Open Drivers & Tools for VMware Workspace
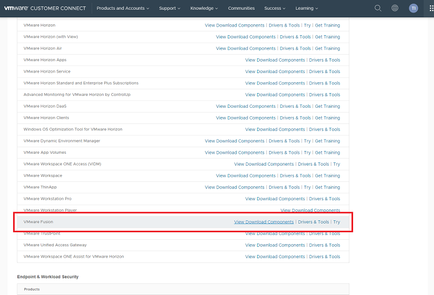This screenshot has width=434, height=295. tap(295, 176)
